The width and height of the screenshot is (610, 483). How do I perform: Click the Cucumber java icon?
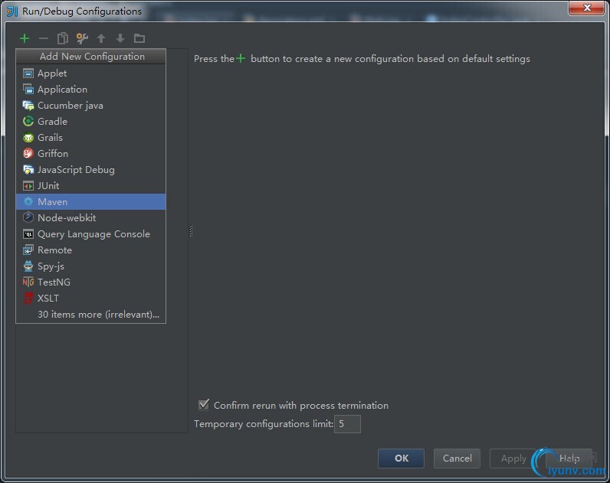pyautogui.click(x=28, y=106)
